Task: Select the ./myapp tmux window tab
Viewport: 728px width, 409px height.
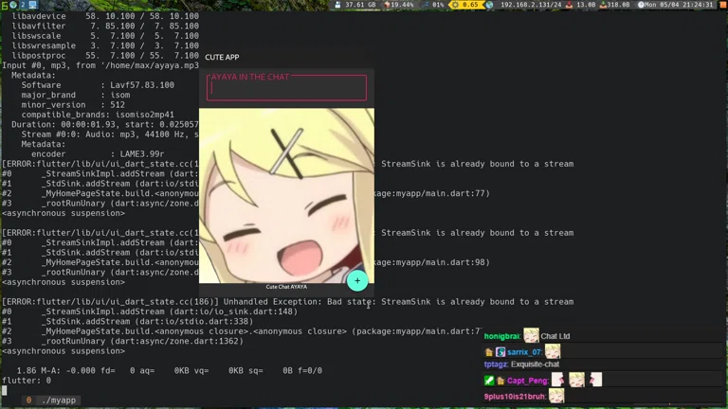Action: [51, 400]
